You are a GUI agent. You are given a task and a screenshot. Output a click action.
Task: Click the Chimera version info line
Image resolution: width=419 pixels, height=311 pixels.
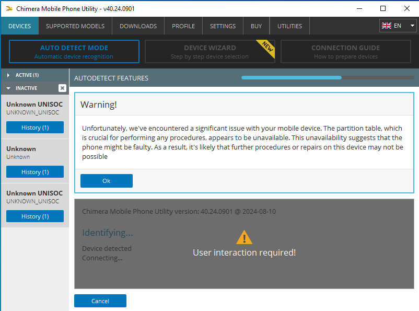click(179, 212)
